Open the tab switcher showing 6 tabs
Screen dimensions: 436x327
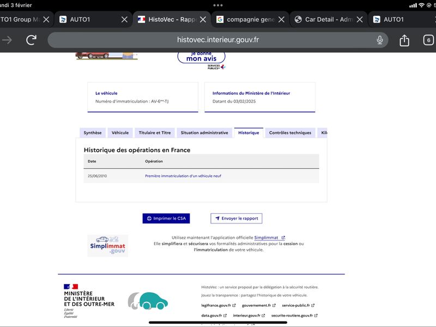428,40
